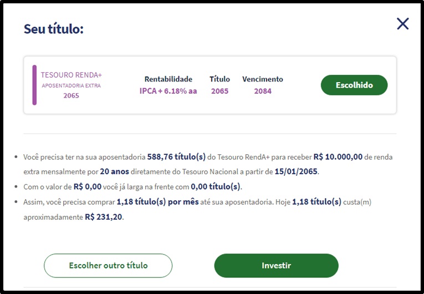Click the Vencimento column label
The width and height of the screenshot is (424, 294).
263,79
